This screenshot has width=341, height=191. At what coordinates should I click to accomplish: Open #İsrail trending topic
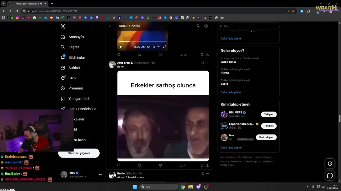coord(225,73)
